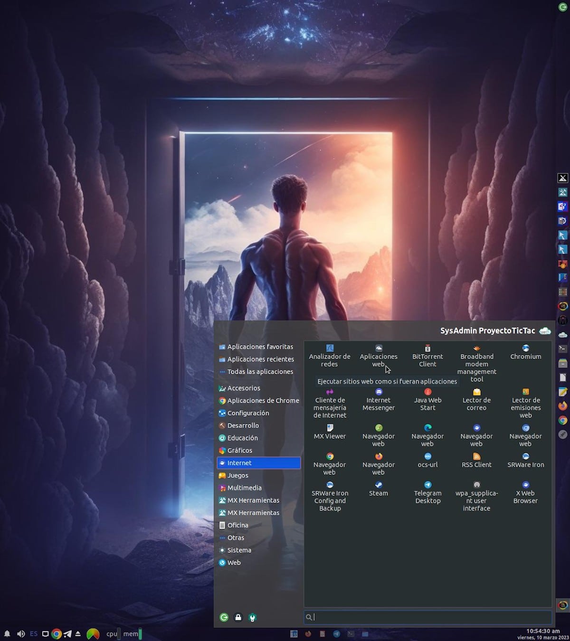Select the Configuración category
This screenshot has width=570, height=641.
tap(248, 413)
